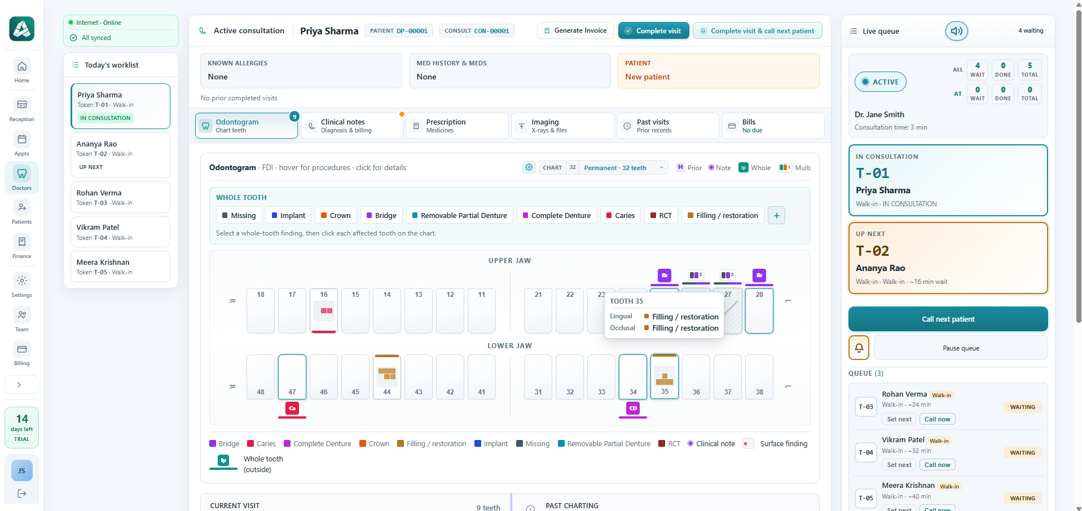Click Call now for Rohan Verma

[937, 419]
